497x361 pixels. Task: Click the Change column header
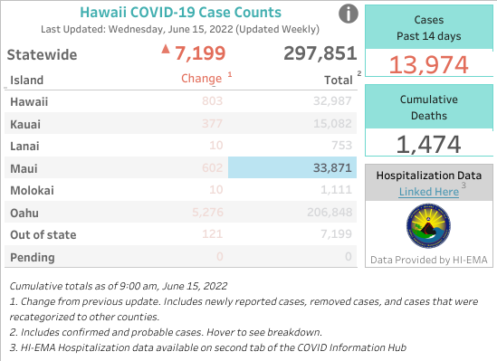(x=202, y=78)
